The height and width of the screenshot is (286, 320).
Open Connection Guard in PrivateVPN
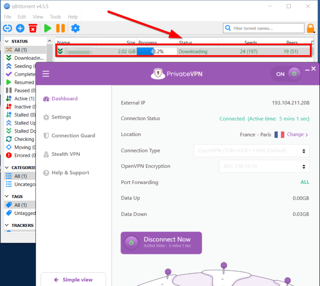69,136
